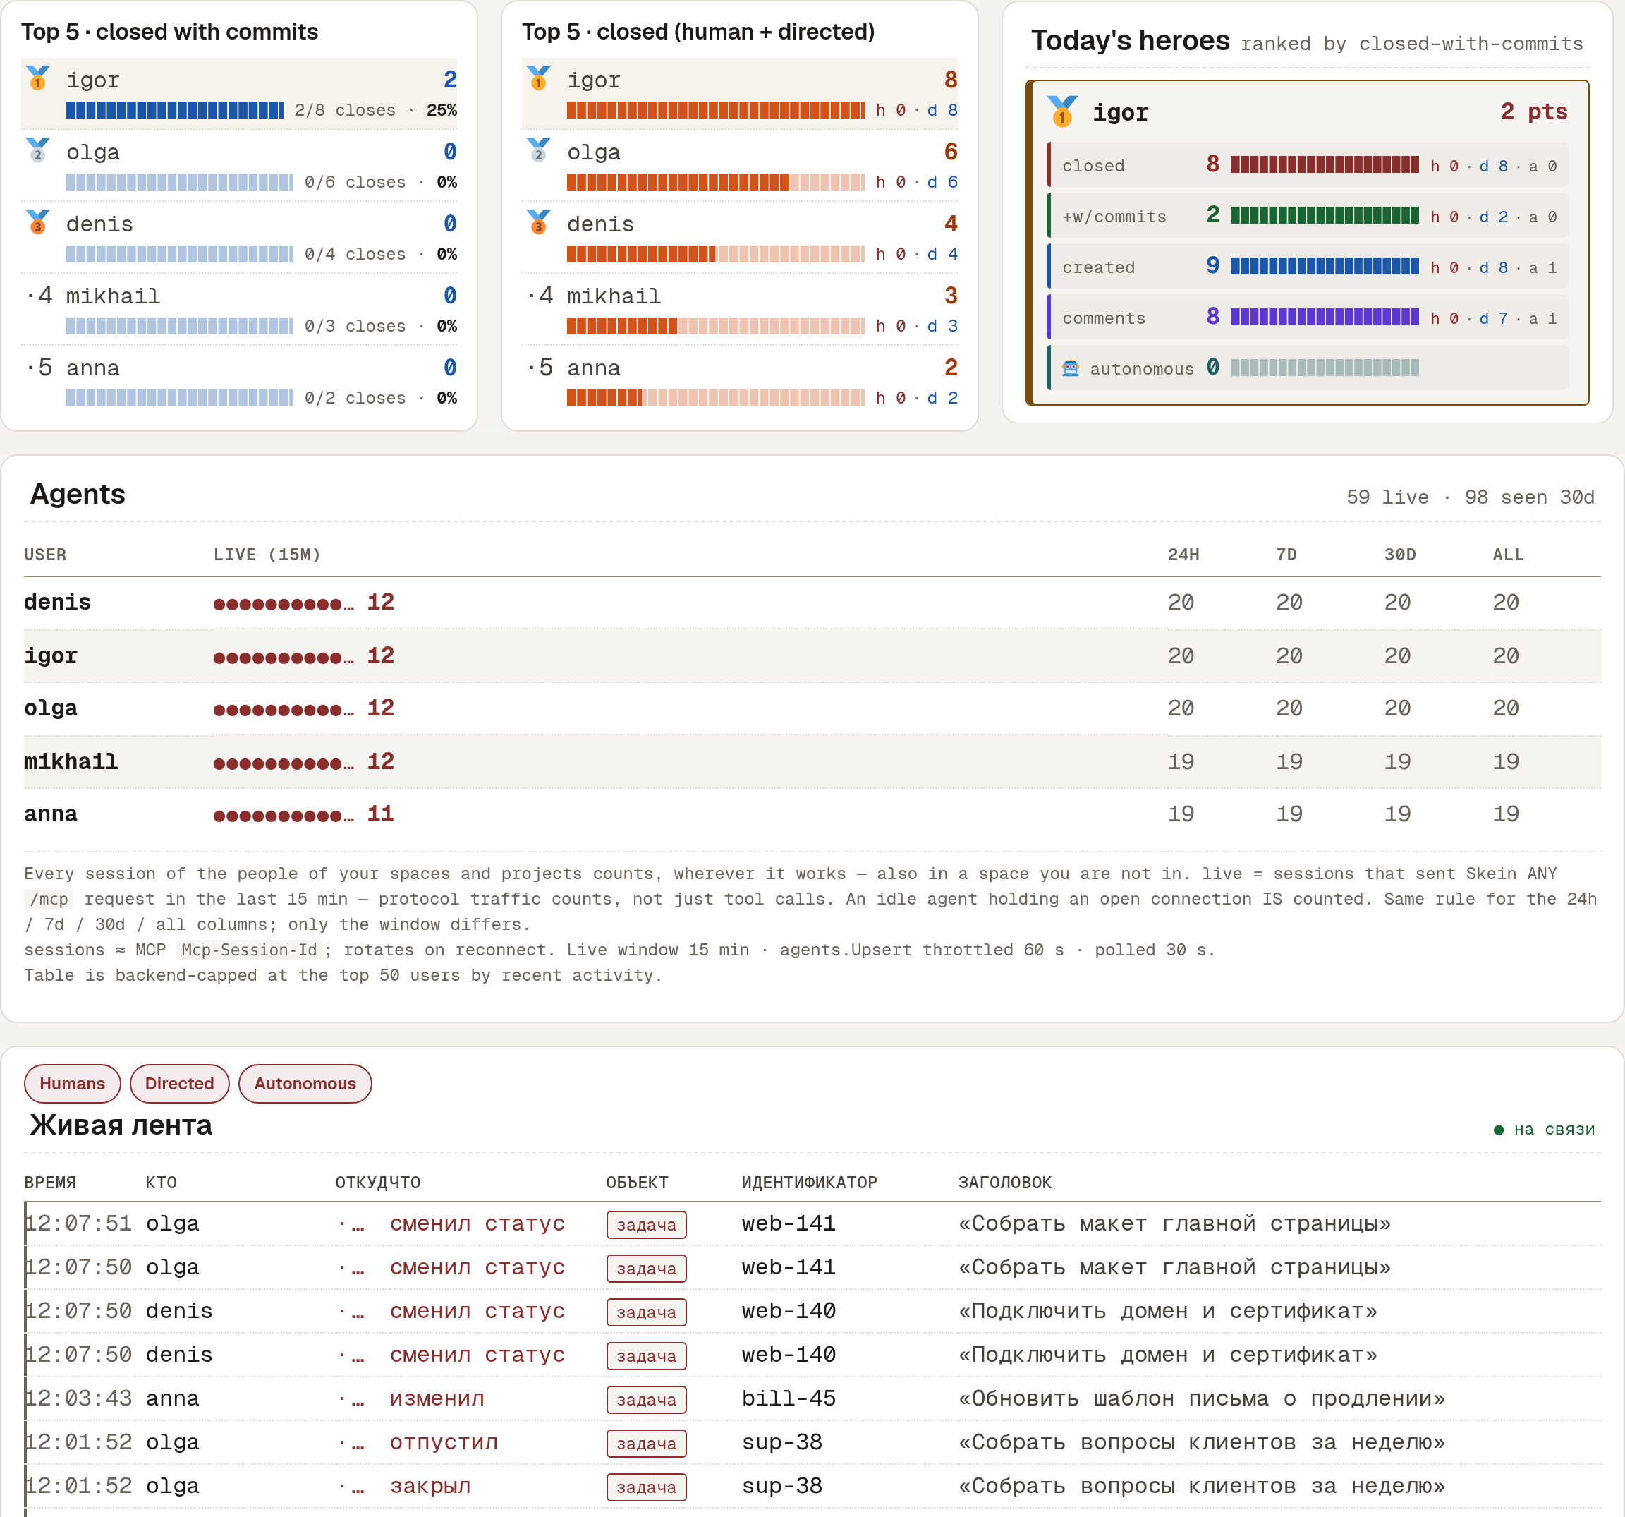Click the 'Mcp-Session-Id' code label
The image size is (1625, 1517).
tap(249, 950)
